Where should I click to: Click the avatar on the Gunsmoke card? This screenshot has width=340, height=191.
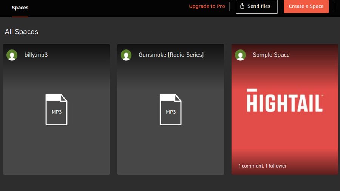(x=126, y=55)
